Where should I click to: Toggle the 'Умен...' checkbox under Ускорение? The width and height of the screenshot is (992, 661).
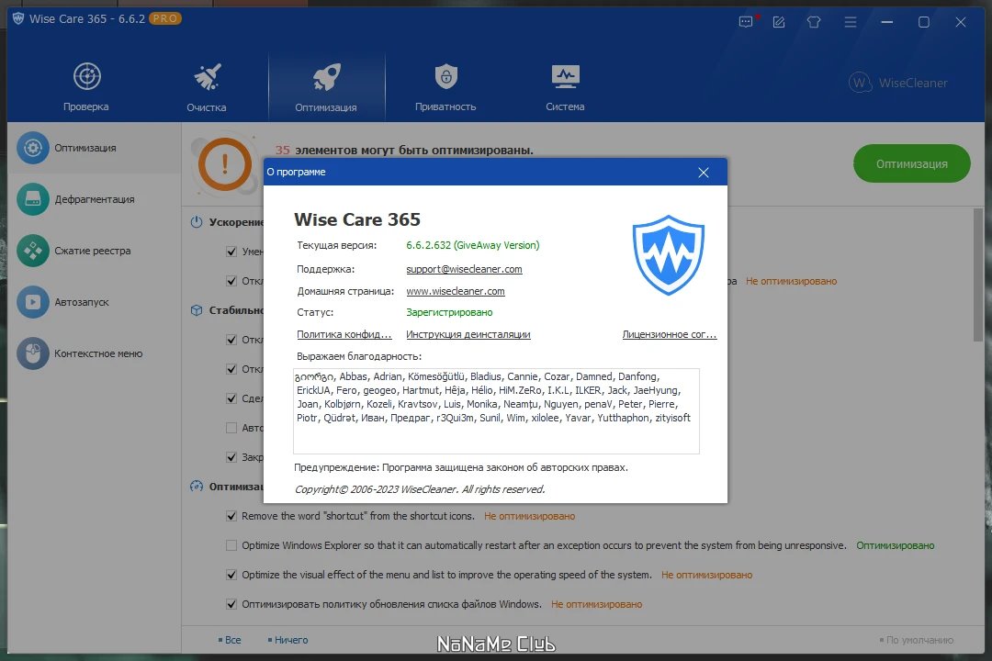(x=231, y=252)
